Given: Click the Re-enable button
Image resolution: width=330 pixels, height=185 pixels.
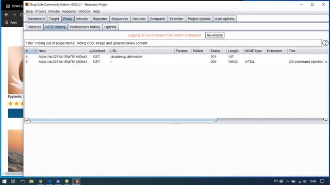Looking at the screenshot, I should coord(214,35).
